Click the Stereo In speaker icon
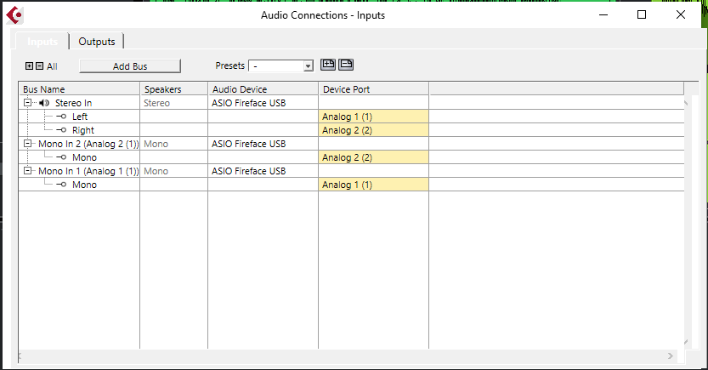Image resolution: width=708 pixels, height=370 pixels. click(44, 103)
